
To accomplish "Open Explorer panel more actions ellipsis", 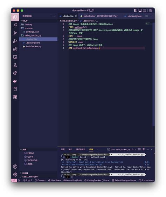I will pos(54,16).
